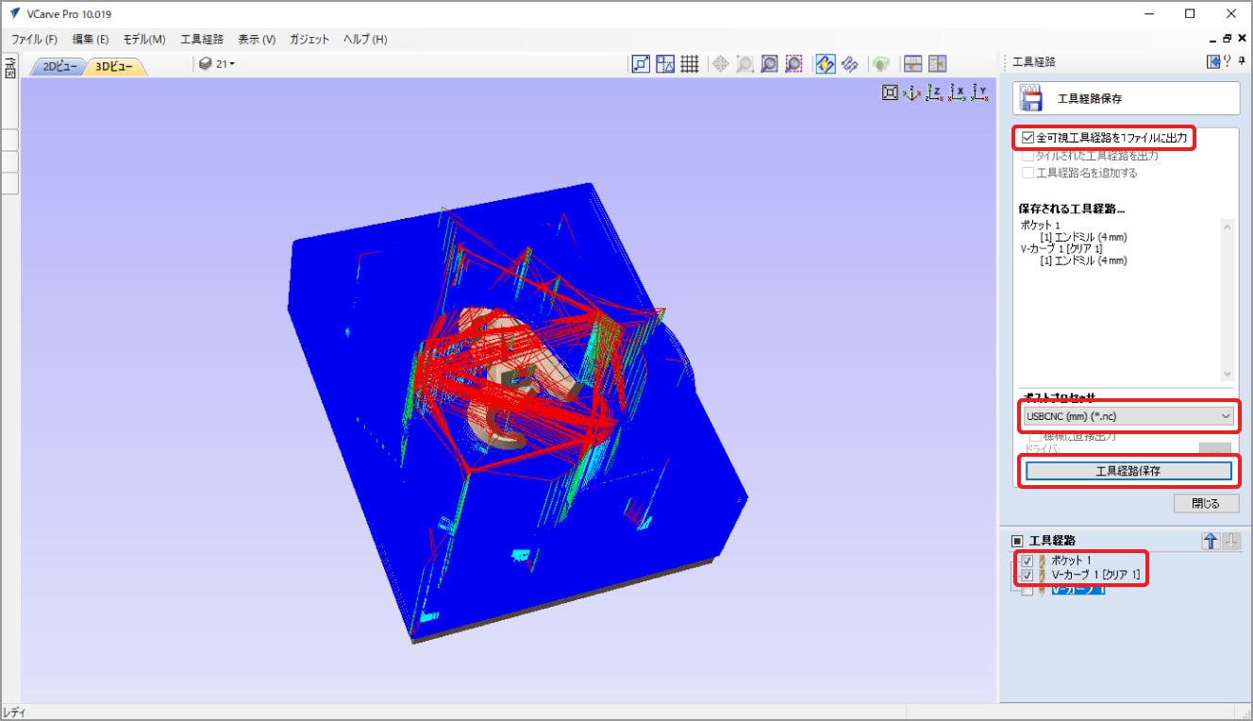Switch to the 2Dビュー tab
This screenshot has height=721, width=1253.
click(59, 67)
